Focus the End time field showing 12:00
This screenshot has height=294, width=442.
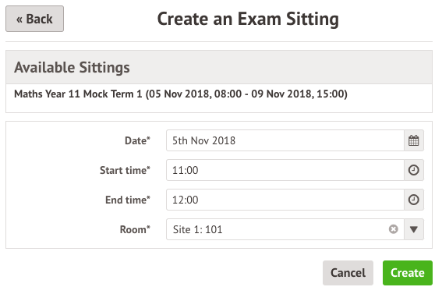tap(285, 200)
